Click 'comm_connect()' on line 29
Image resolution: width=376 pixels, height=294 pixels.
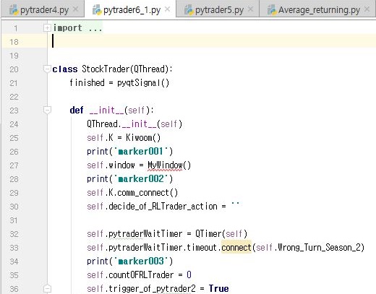click(x=148, y=193)
